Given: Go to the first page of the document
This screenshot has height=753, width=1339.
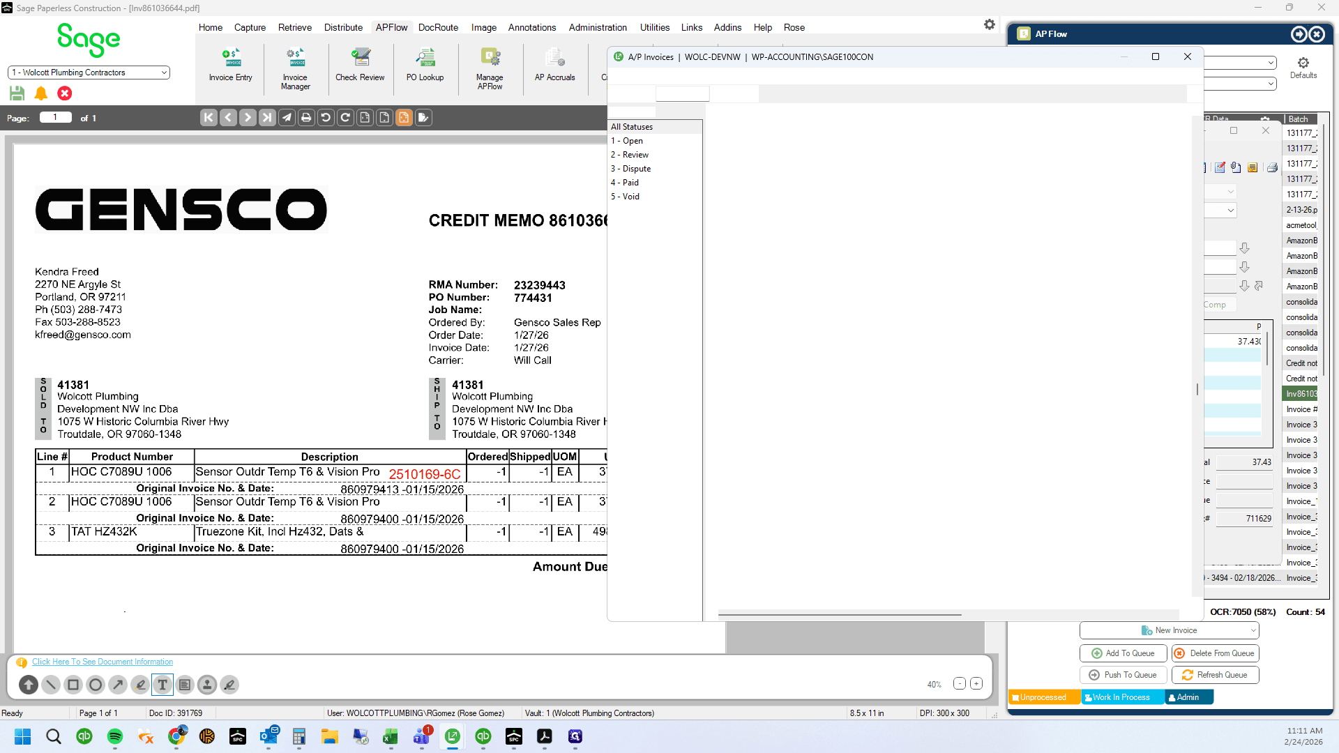Looking at the screenshot, I should point(209,118).
